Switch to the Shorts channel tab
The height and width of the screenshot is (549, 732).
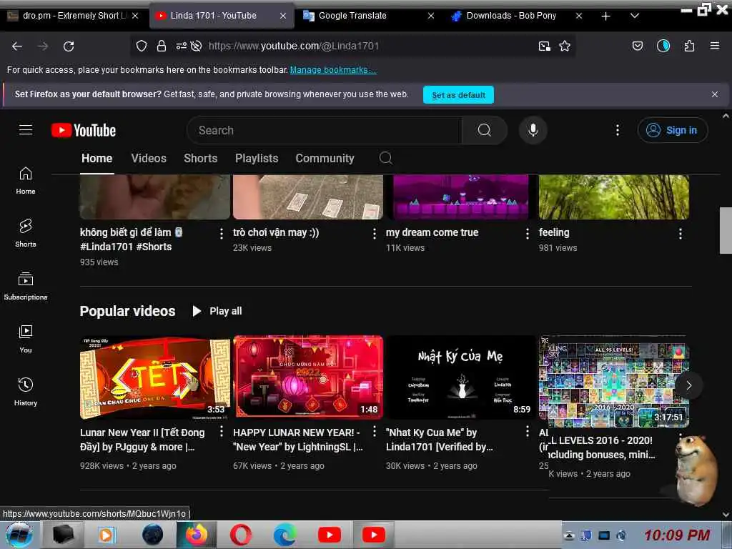(201, 158)
